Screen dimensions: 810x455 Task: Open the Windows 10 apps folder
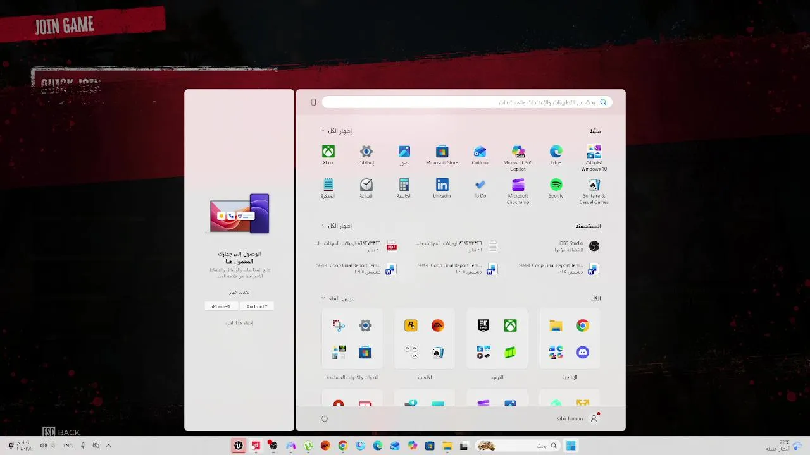click(x=594, y=157)
